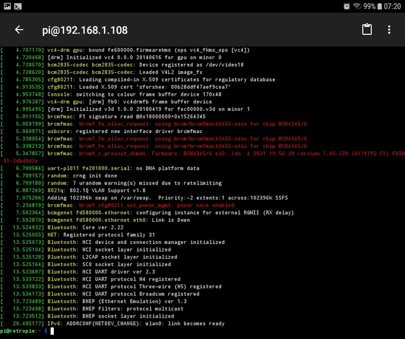Tap 'Console: switching to colour frame buffer' line
This screenshot has height=339, width=405.
click(111, 94)
